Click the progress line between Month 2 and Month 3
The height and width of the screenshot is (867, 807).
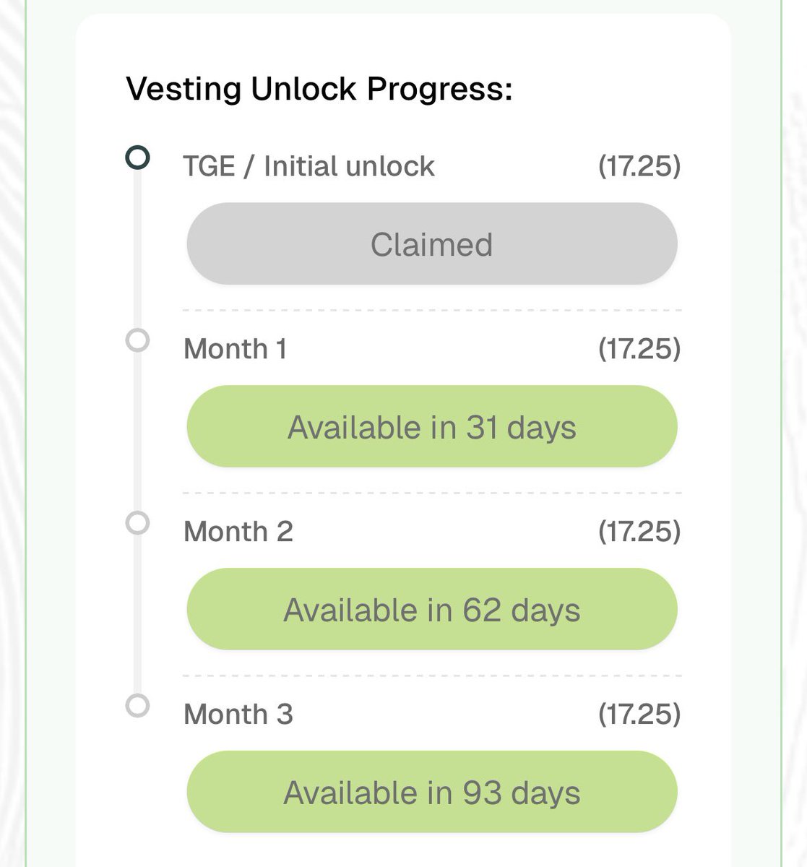click(137, 614)
